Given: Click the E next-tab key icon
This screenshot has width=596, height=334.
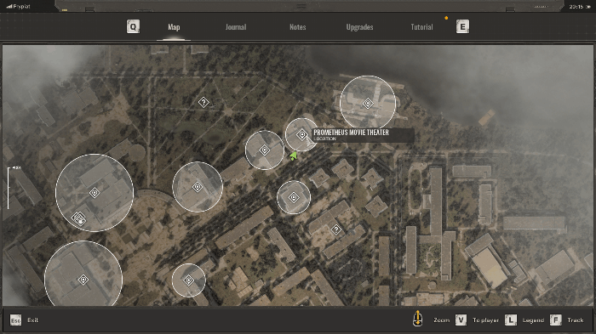Looking at the screenshot, I should (462, 27).
